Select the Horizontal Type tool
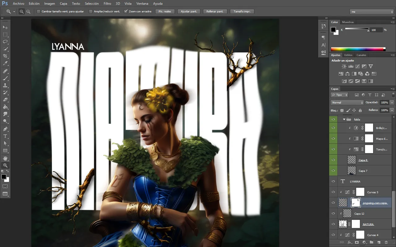The image size is (396, 247). tap(5, 136)
